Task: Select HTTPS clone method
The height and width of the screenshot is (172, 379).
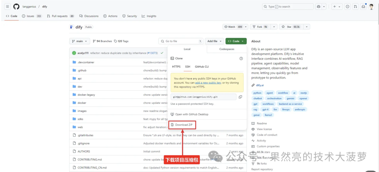Action: 176,67
